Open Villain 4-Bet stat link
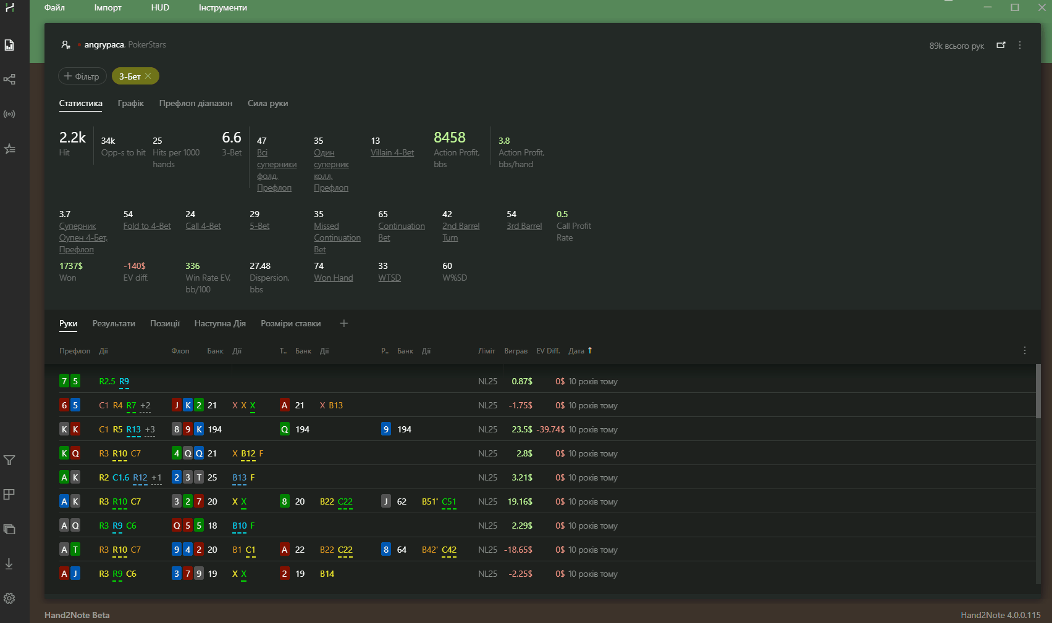This screenshot has width=1052, height=623. (392, 152)
